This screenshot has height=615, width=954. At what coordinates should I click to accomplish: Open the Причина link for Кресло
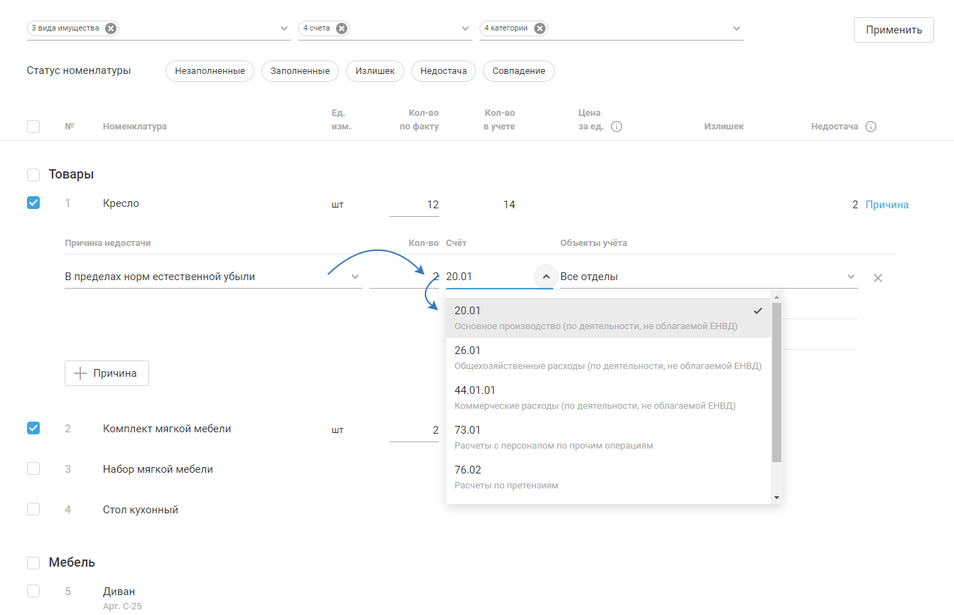coord(887,205)
